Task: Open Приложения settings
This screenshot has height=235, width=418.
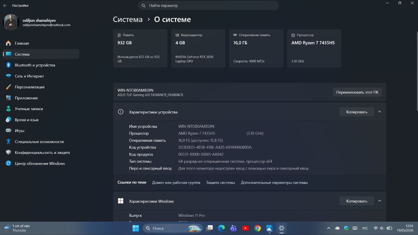Action: coord(41,98)
